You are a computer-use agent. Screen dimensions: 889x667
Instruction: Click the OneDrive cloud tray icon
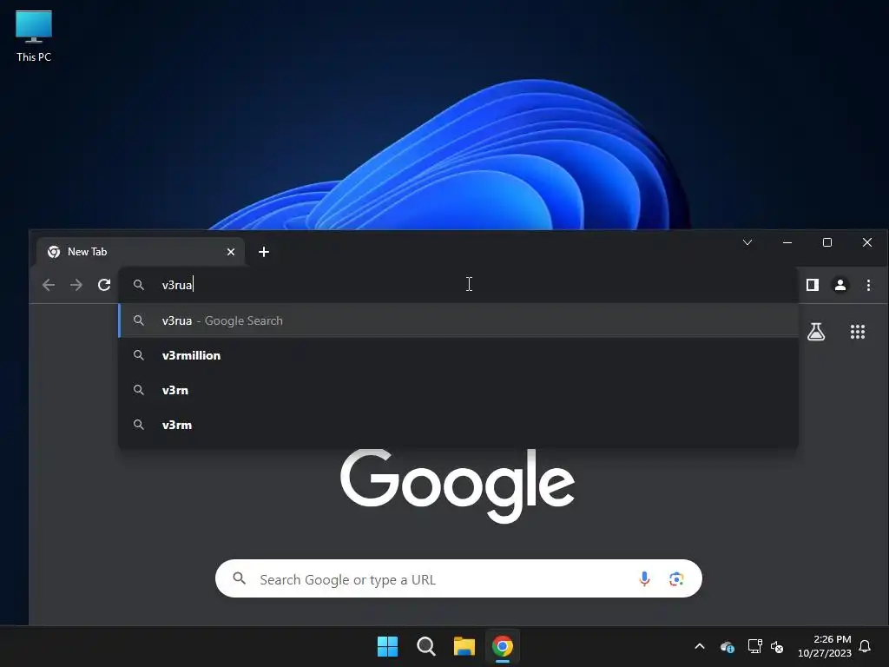[728, 646]
